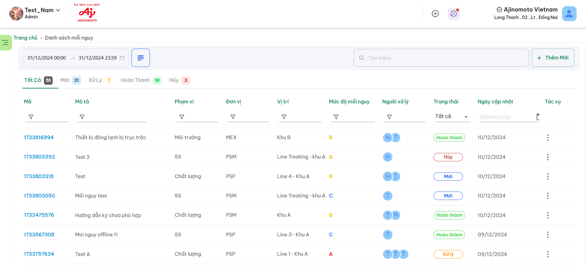
Task: Open the calendar icon in date filter
Action: tap(538, 117)
